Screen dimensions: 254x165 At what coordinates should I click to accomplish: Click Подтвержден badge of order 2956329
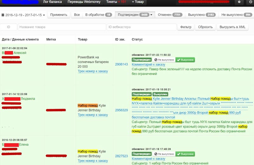[142, 94]
